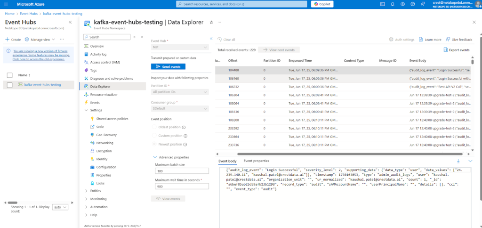Viewport: 482px width, 228px height.
Task: Open the Display count auto dropdown
Action: point(60,207)
